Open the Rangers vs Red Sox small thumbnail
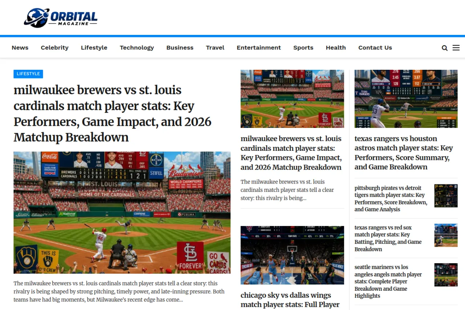Image resolution: width=465 pixels, height=310 pixels. [x=446, y=235]
